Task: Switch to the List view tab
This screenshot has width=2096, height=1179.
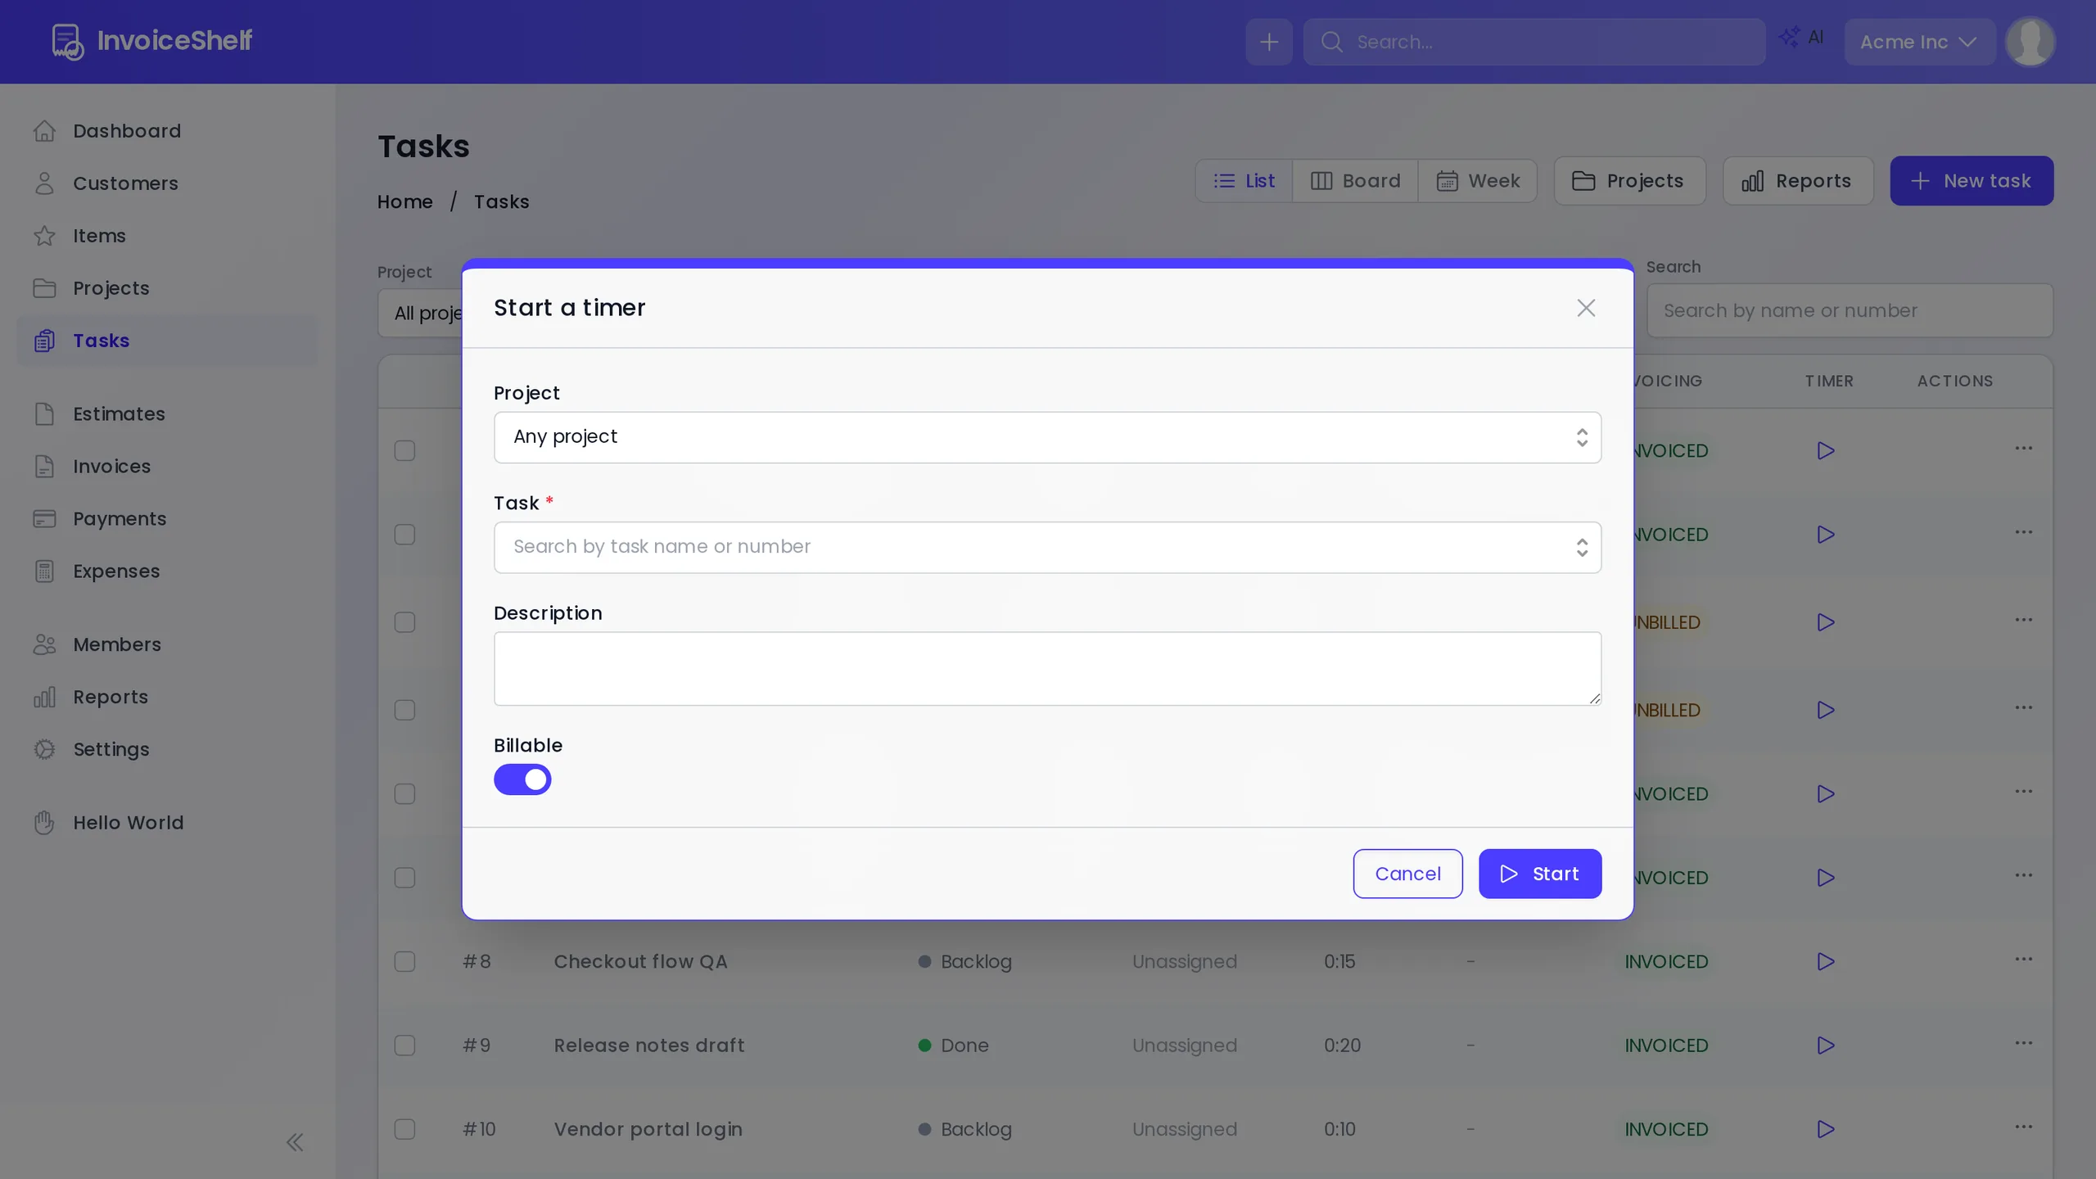Action: click(x=1244, y=181)
